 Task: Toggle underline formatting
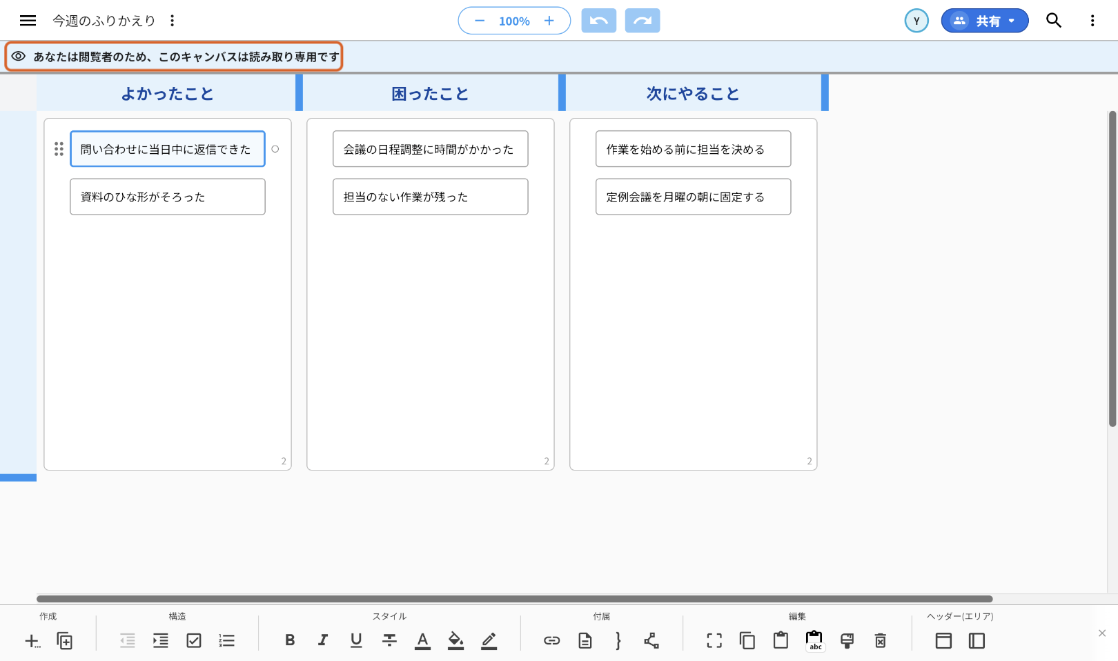(356, 640)
